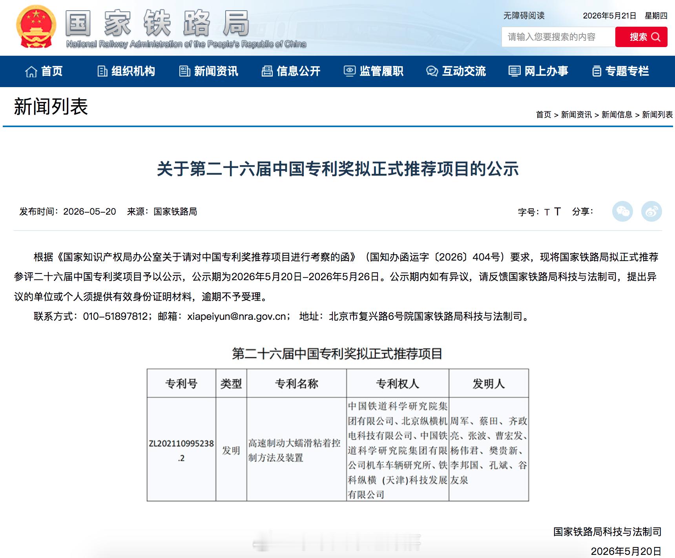Click the 专利号 column header
This screenshot has height=558, width=675.
coord(181,383)
